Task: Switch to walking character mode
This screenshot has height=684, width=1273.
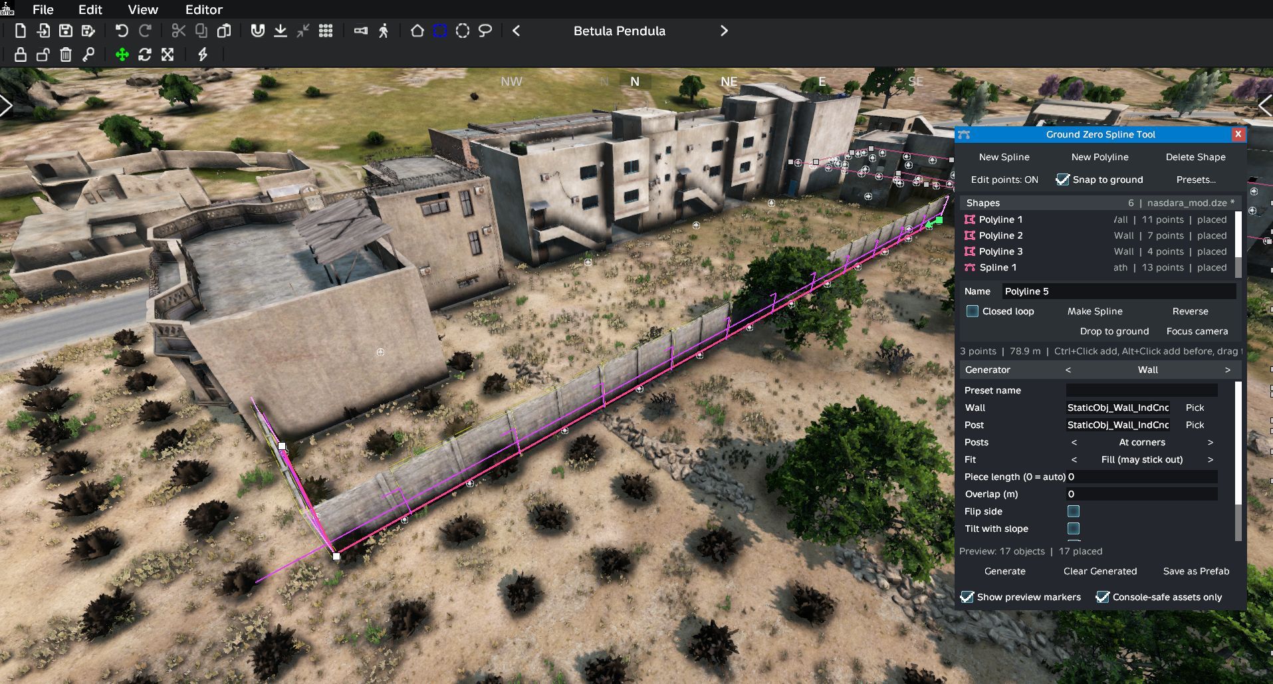Action: [x=384, y=31]
